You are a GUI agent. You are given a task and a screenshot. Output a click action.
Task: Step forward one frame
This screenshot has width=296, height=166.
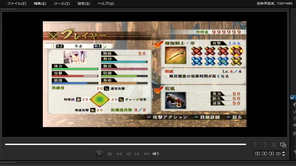[x=138, y=154]
